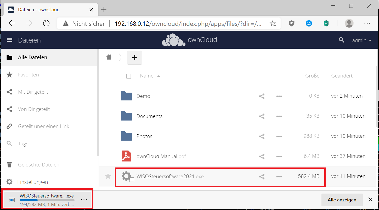This screenshot has height=210, width=379.
Task: Open more actions for WISOSteuersoftware2021.exe
Action: [x=279, y=177]
